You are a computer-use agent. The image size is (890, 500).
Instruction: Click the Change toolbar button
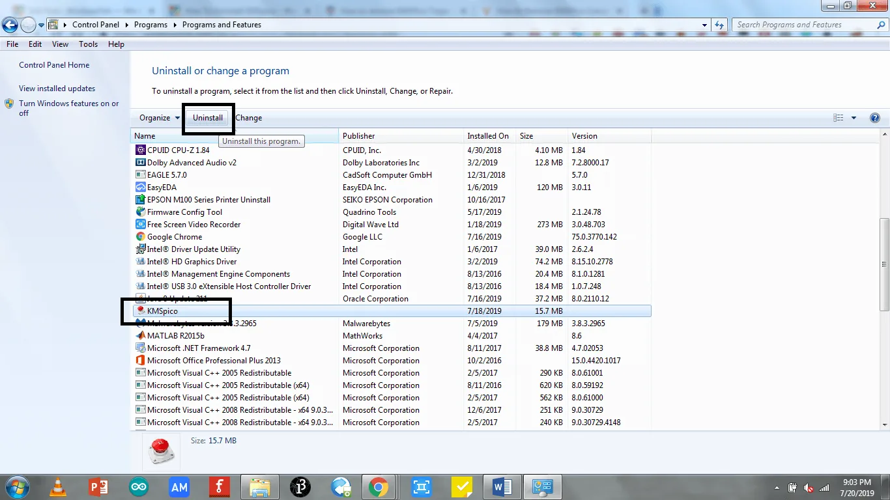click(249, 118)
